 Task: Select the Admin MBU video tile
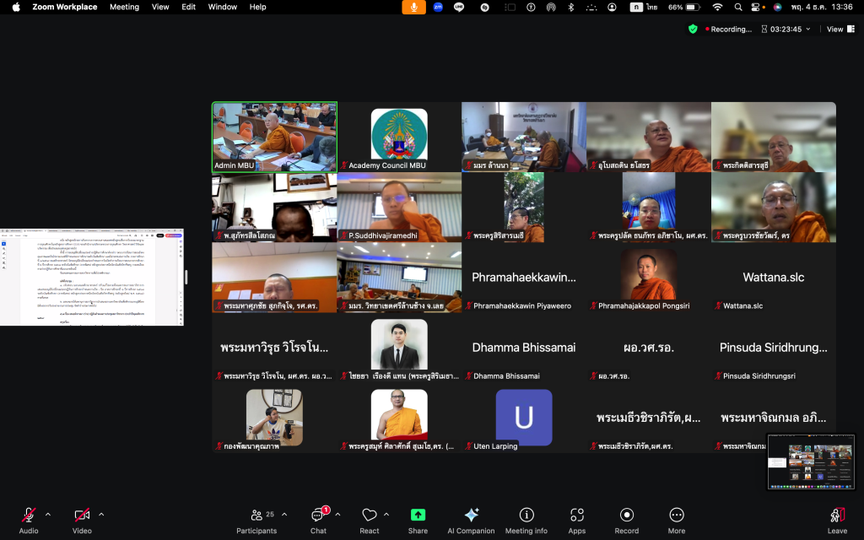pyautogui.click(x=274, y=138)
